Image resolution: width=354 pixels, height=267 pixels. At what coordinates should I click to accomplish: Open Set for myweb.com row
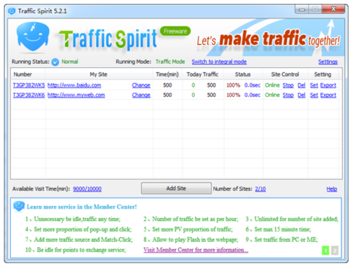[x=314, y=95]
